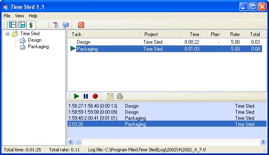Select log entry 1:59:40-2:00:41 Packaging
269x155 pixels.
(167, 118)
